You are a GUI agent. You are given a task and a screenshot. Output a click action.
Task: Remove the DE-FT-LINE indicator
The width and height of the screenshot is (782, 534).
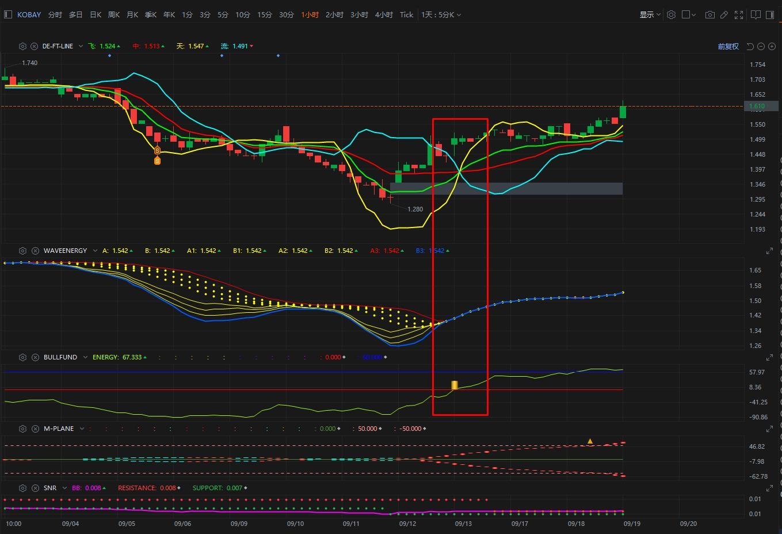34,46
